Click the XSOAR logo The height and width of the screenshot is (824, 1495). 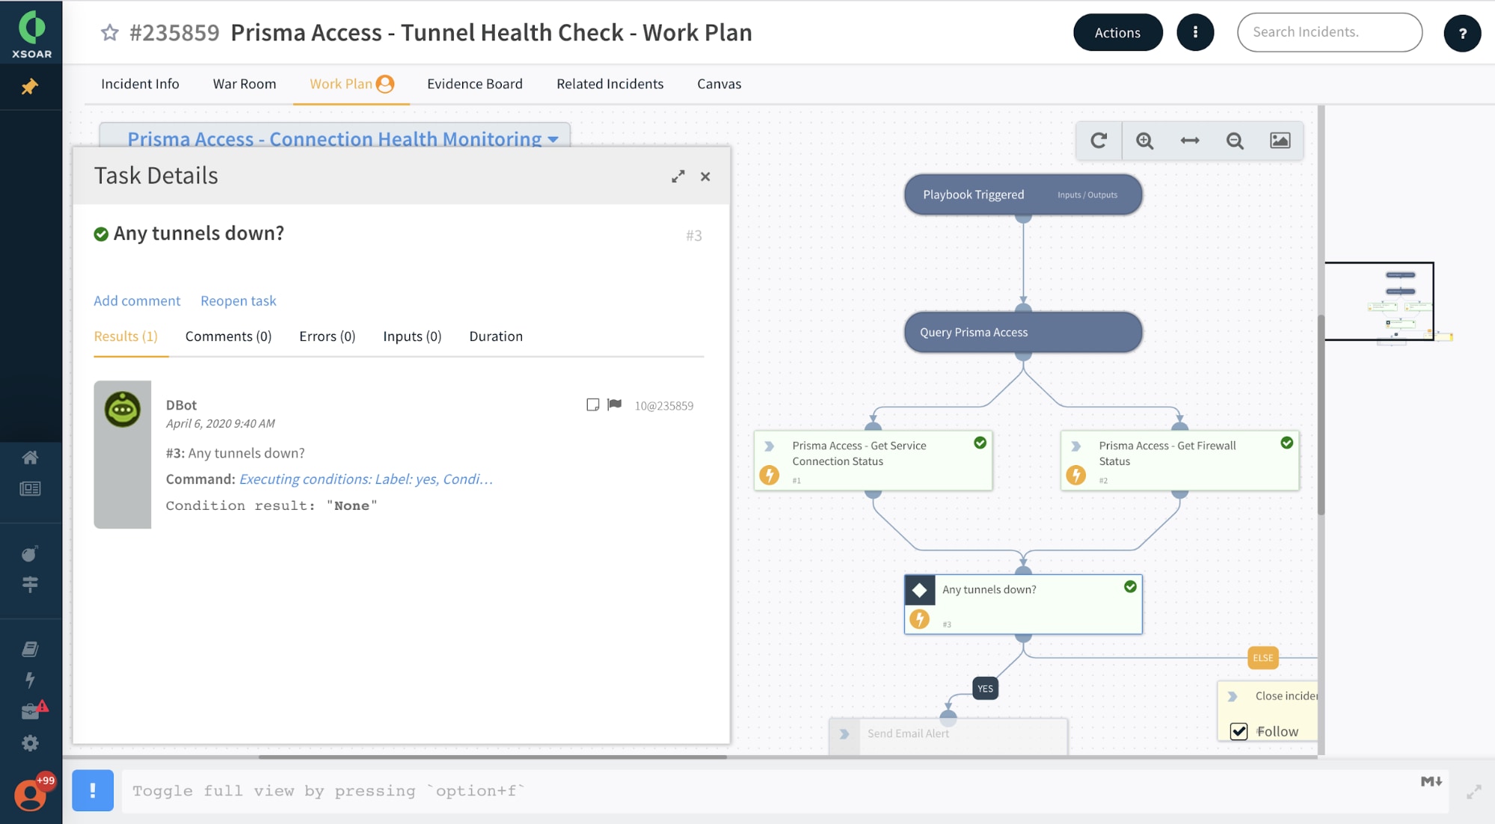tap(31, 33)
